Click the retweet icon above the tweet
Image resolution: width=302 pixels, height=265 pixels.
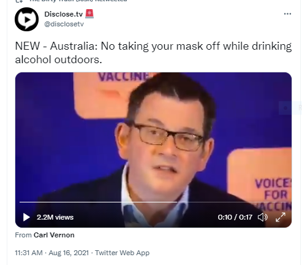click(19, 1)
